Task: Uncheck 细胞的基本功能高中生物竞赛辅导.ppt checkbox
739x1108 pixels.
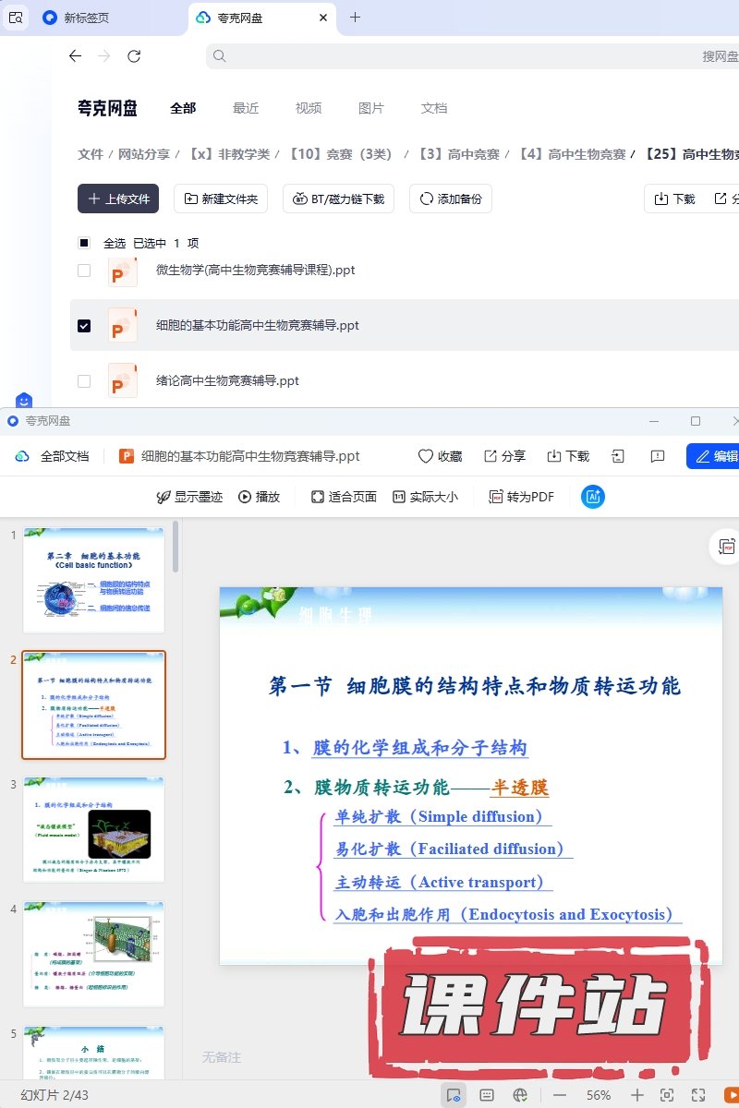Action: point(84,326)
